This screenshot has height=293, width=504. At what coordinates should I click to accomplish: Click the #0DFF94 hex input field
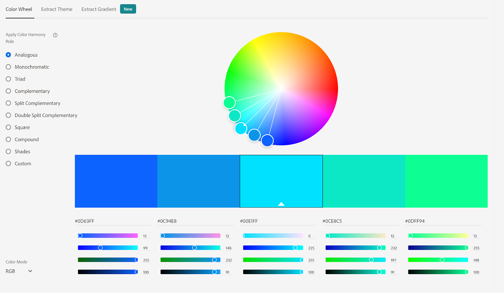pyautogui.click(x=443, y=221)
